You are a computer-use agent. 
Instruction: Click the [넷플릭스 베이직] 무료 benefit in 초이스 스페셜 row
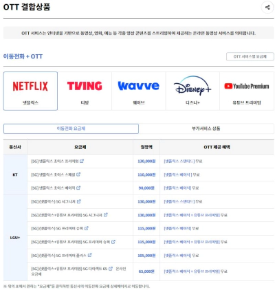pos(181,175)
